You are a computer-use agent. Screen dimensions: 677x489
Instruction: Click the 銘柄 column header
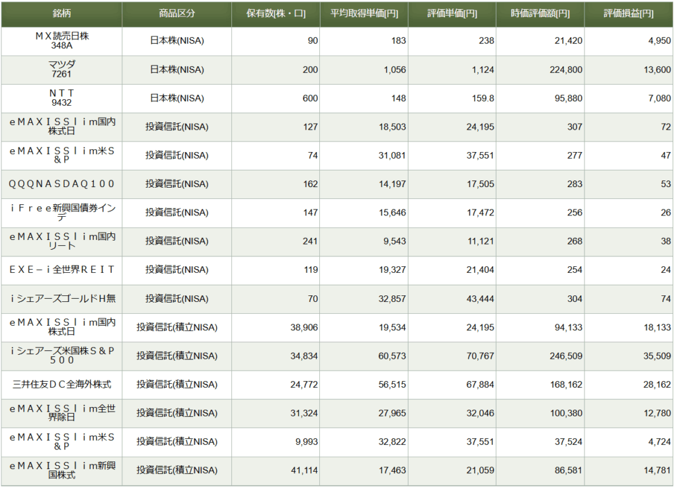pyautogui.click(x=61, y=14)
